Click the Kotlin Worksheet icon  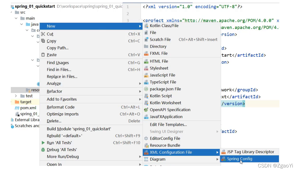[x=146, y=103]
